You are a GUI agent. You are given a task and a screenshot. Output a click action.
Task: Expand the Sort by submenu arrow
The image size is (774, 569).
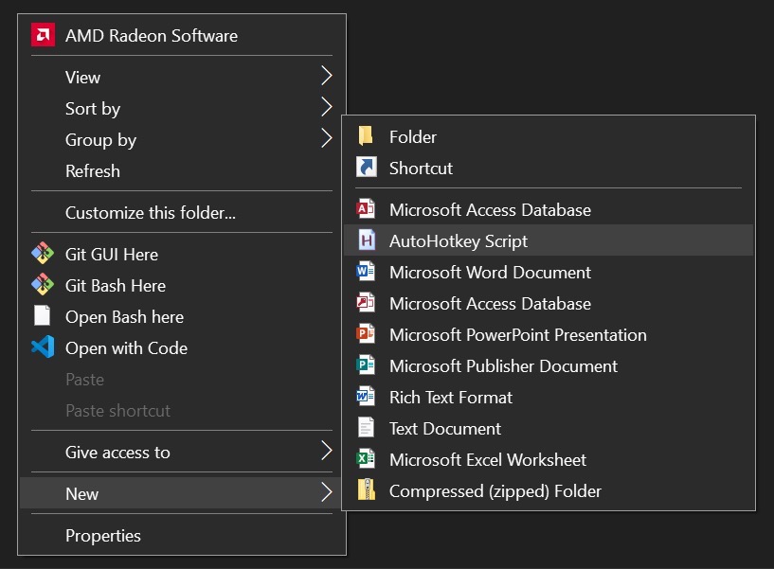pos(327,108)
